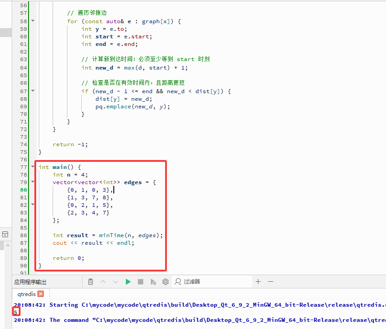This screenshot has width=386, height=329.
Task: Open the 应用程序输出 pane selector
Action: pyautogui.click(x=30, y=282)
